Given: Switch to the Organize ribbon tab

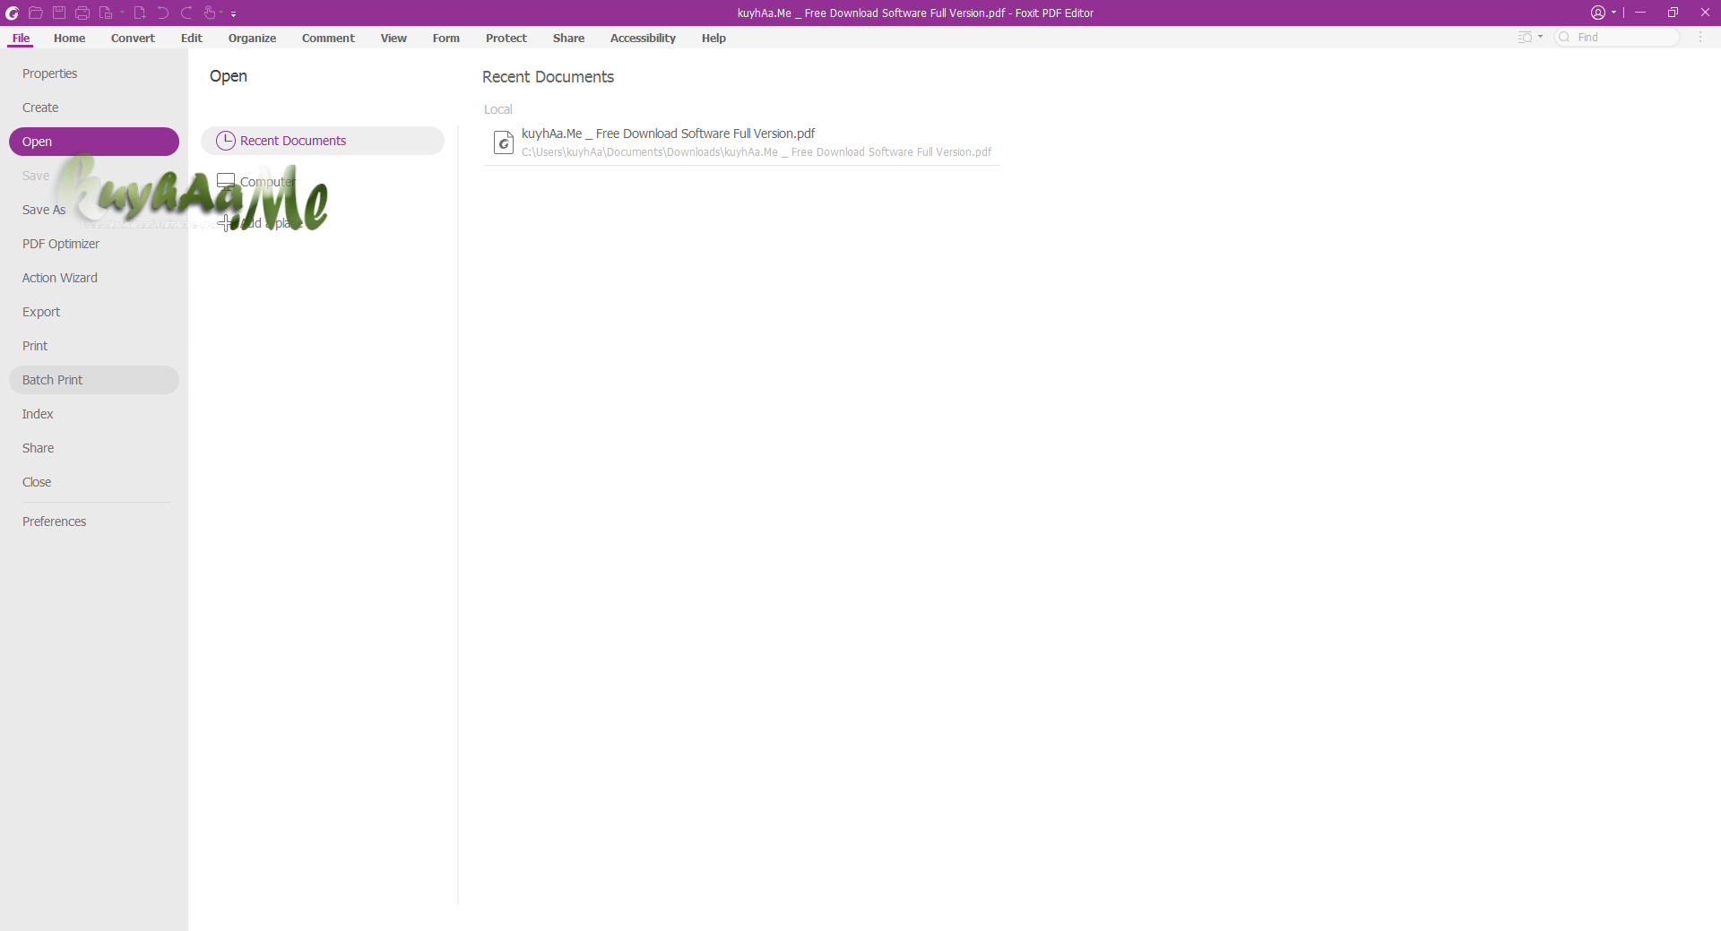Looking at the screenshot, I should [252, 38].
